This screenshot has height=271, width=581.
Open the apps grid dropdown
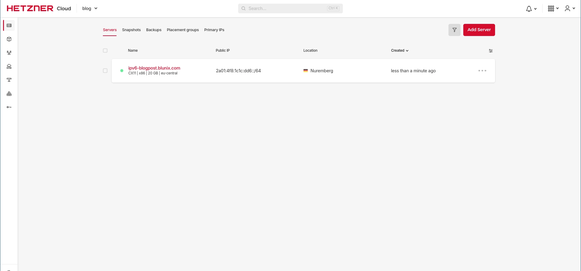coord(553,8)
